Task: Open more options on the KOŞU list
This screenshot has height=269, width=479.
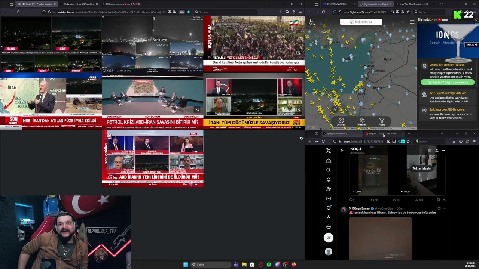Action: [x=443, y=150]
